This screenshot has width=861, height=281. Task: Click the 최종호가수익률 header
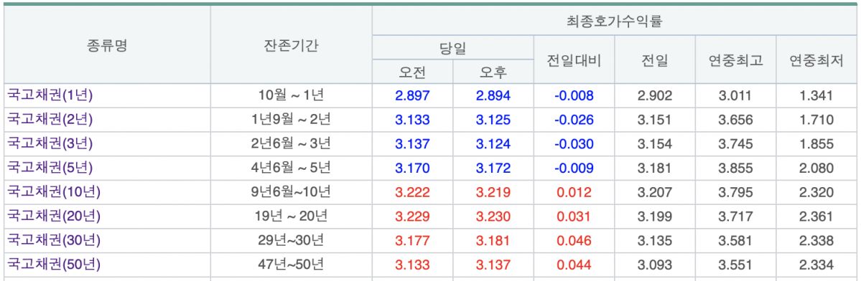(x=615, y=22)
